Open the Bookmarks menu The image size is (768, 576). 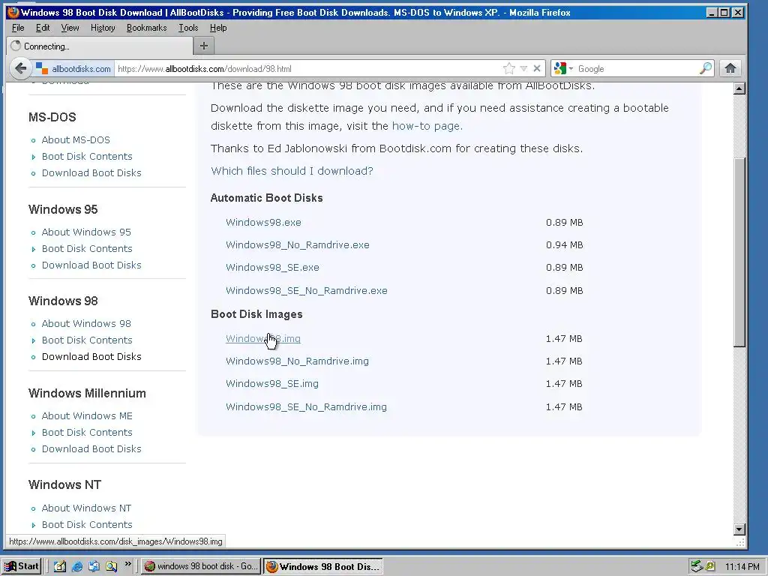point(146,28)
